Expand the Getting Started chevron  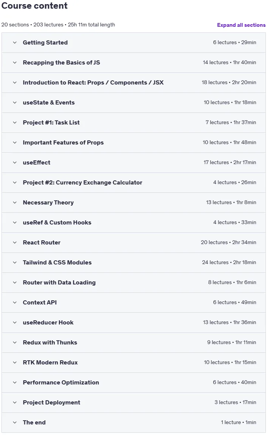[15, 43]
